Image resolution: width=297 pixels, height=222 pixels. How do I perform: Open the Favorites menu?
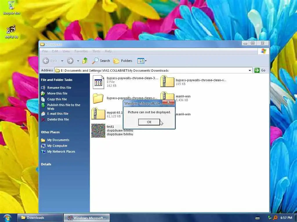pyautogui.click(x=81, y=51)
